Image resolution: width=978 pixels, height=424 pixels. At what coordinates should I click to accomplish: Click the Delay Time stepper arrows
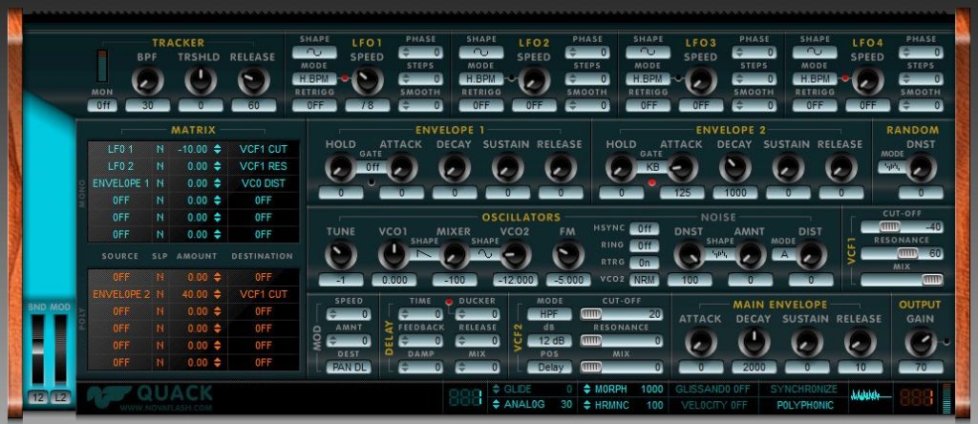tap(406, 315)
